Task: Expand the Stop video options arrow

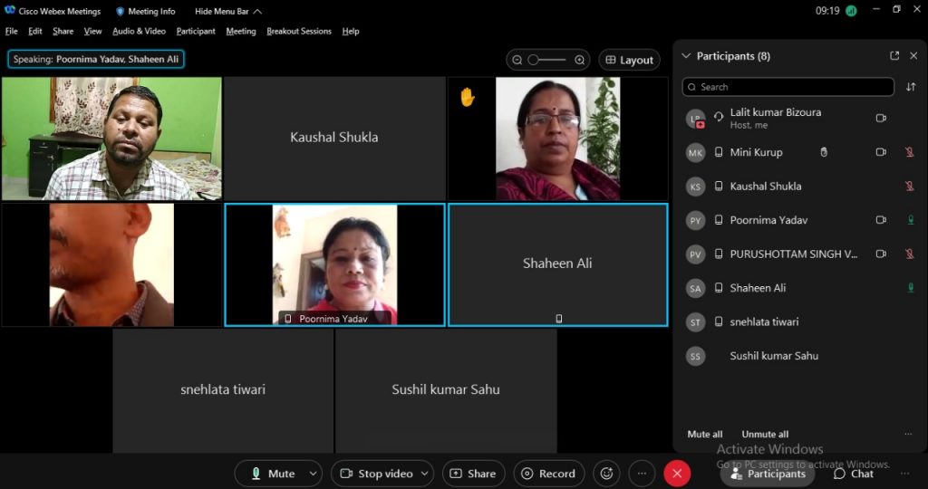Action: pyautogui.click(x=426, y=473)
